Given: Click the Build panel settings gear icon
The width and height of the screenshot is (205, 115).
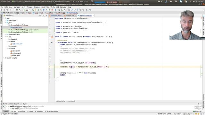Looking at the screenshot, I should (198, 104).
